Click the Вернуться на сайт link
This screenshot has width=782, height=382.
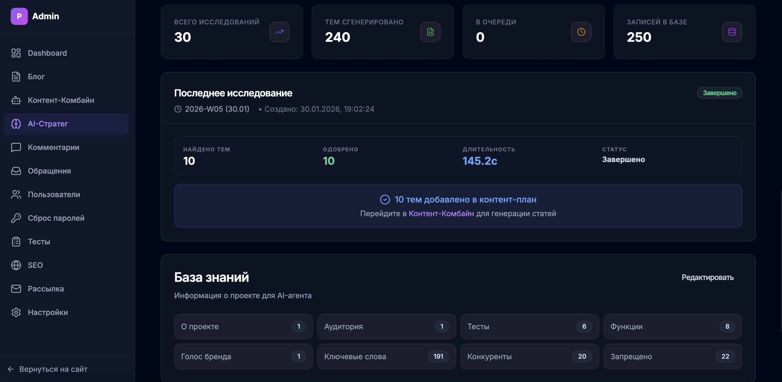pos(53,369)
